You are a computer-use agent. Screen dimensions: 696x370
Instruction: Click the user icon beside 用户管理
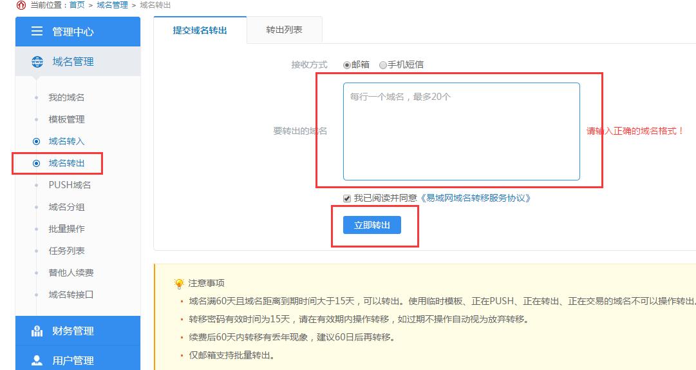point(37,360)
